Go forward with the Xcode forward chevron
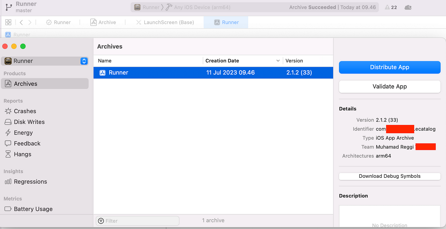446x229 pixels. click(x=30, y=22)
